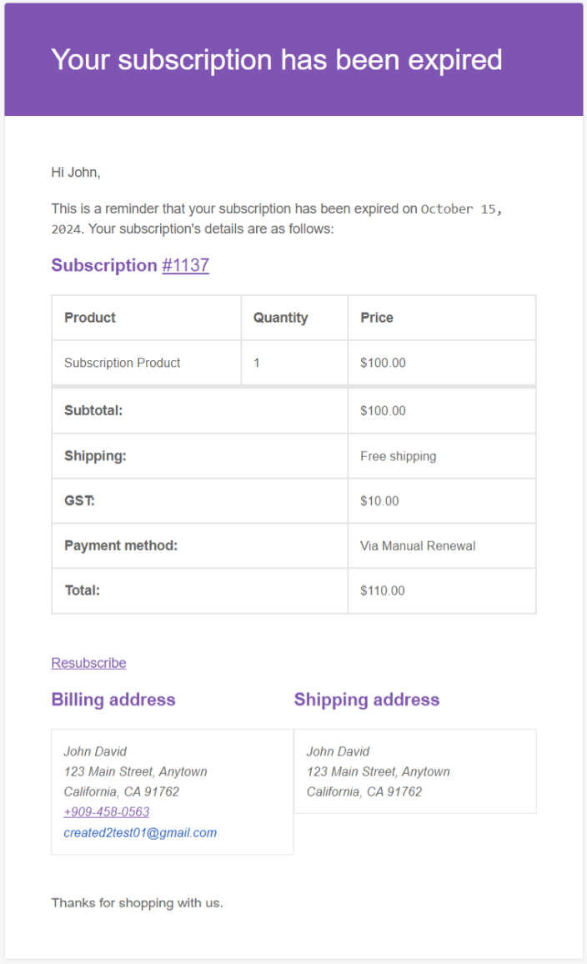The width and height of the screenshot is (587, 964).
Task: Click the "Subscription Product" table cell
Action: pos(123,363)
